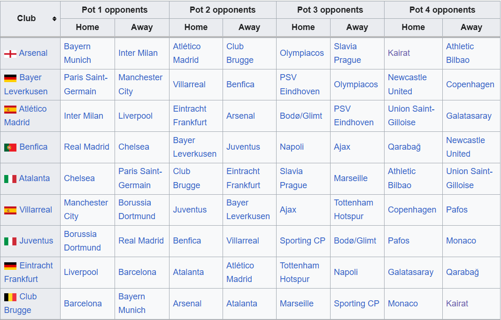The width and height of the screenshot is (501, 320).
Task: Click the Portugal flag next to Benfica club
Action: click(10, 147)
